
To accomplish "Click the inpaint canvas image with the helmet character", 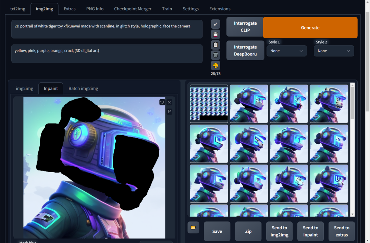I will (x=94, y=168).
